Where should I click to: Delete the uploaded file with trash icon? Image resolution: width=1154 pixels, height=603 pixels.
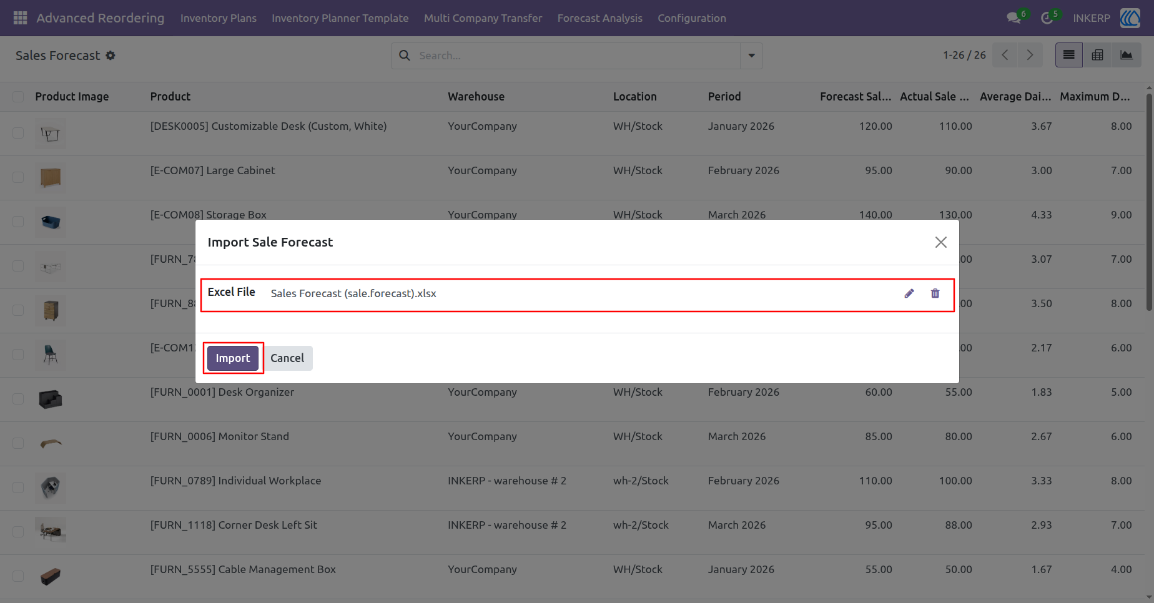pos(935,293)
